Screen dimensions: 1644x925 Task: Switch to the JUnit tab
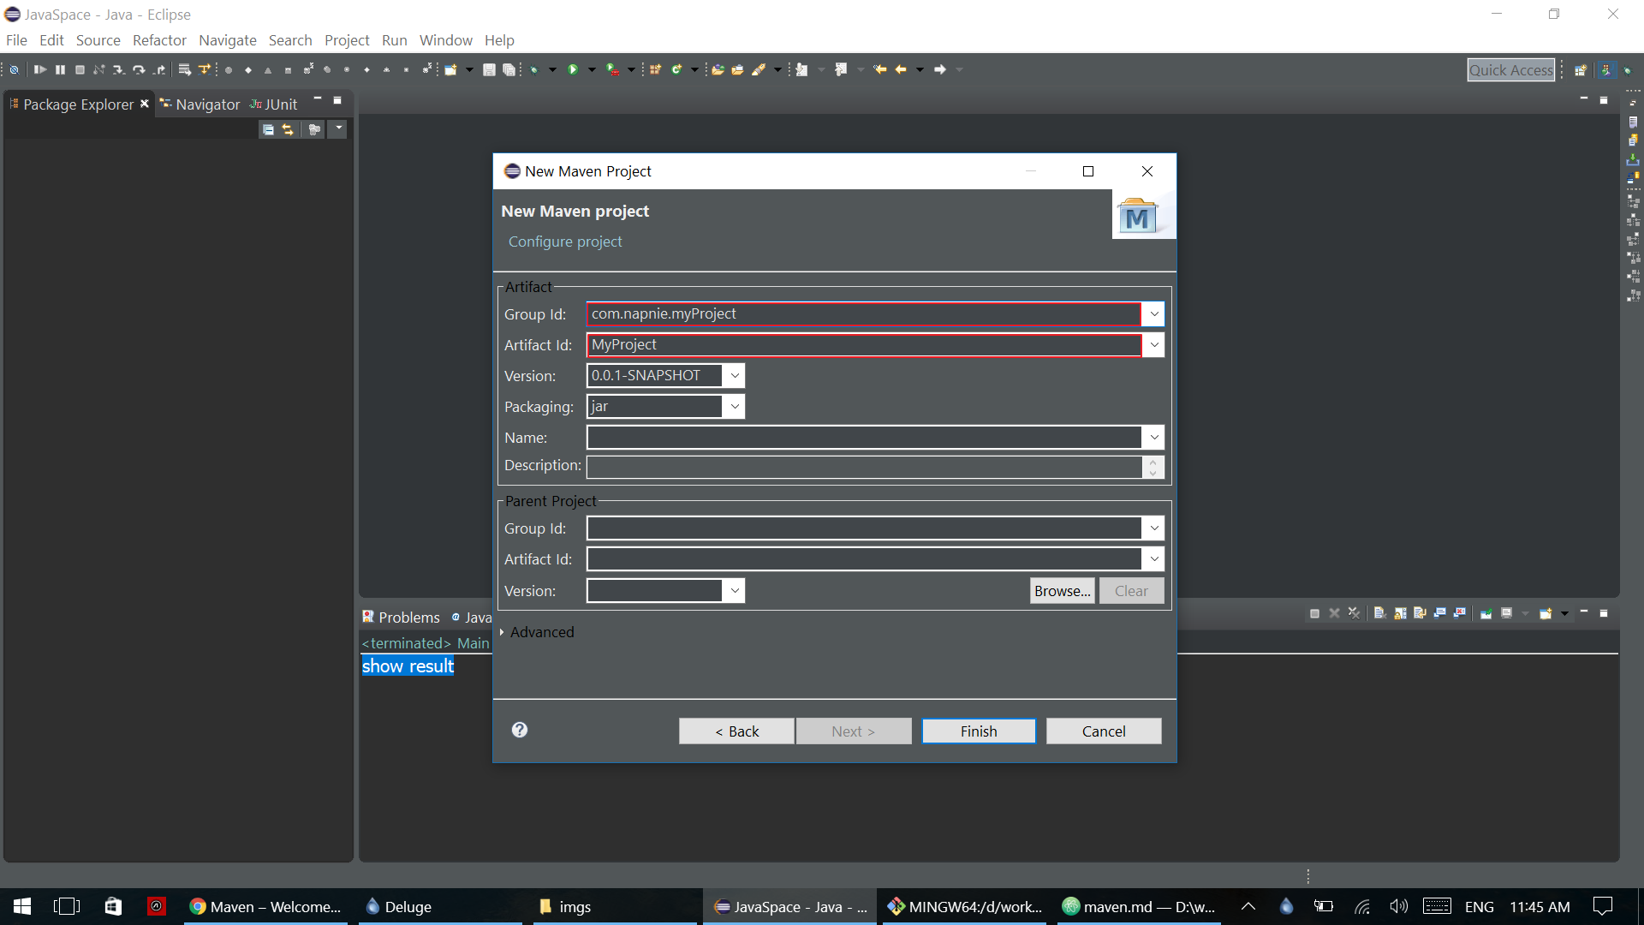click(274, 104)
